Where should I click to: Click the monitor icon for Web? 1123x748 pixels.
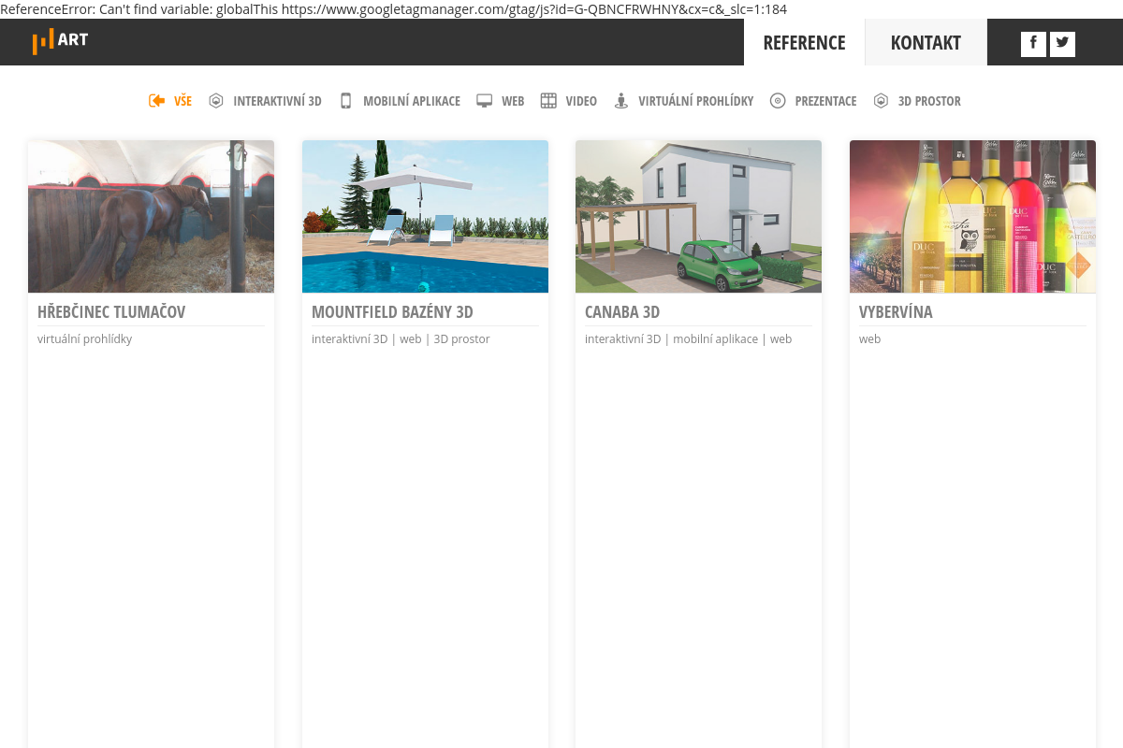484,101
